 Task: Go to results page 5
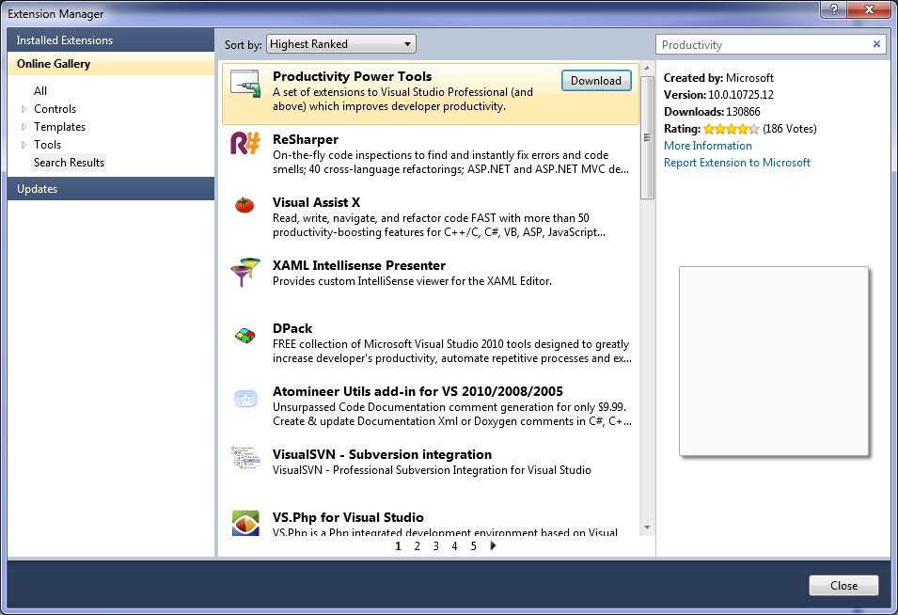pos(474,546)
